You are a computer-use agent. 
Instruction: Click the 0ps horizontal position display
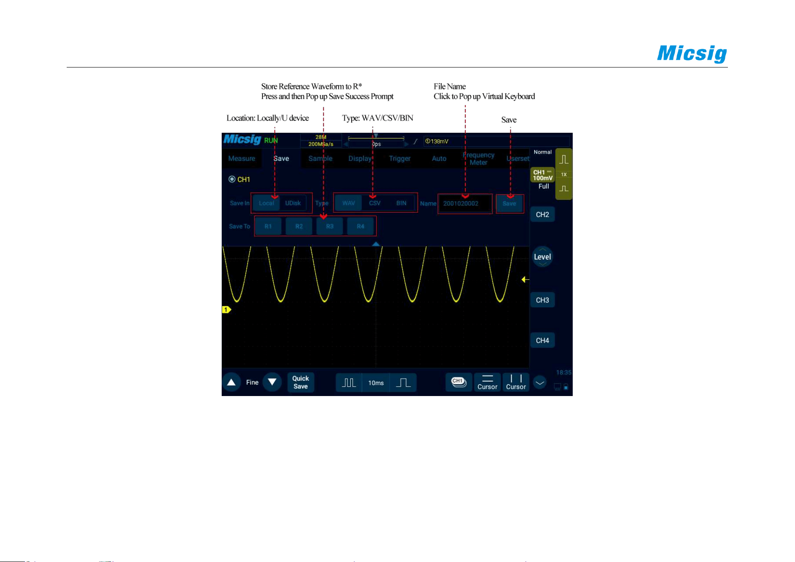point(376,144)
